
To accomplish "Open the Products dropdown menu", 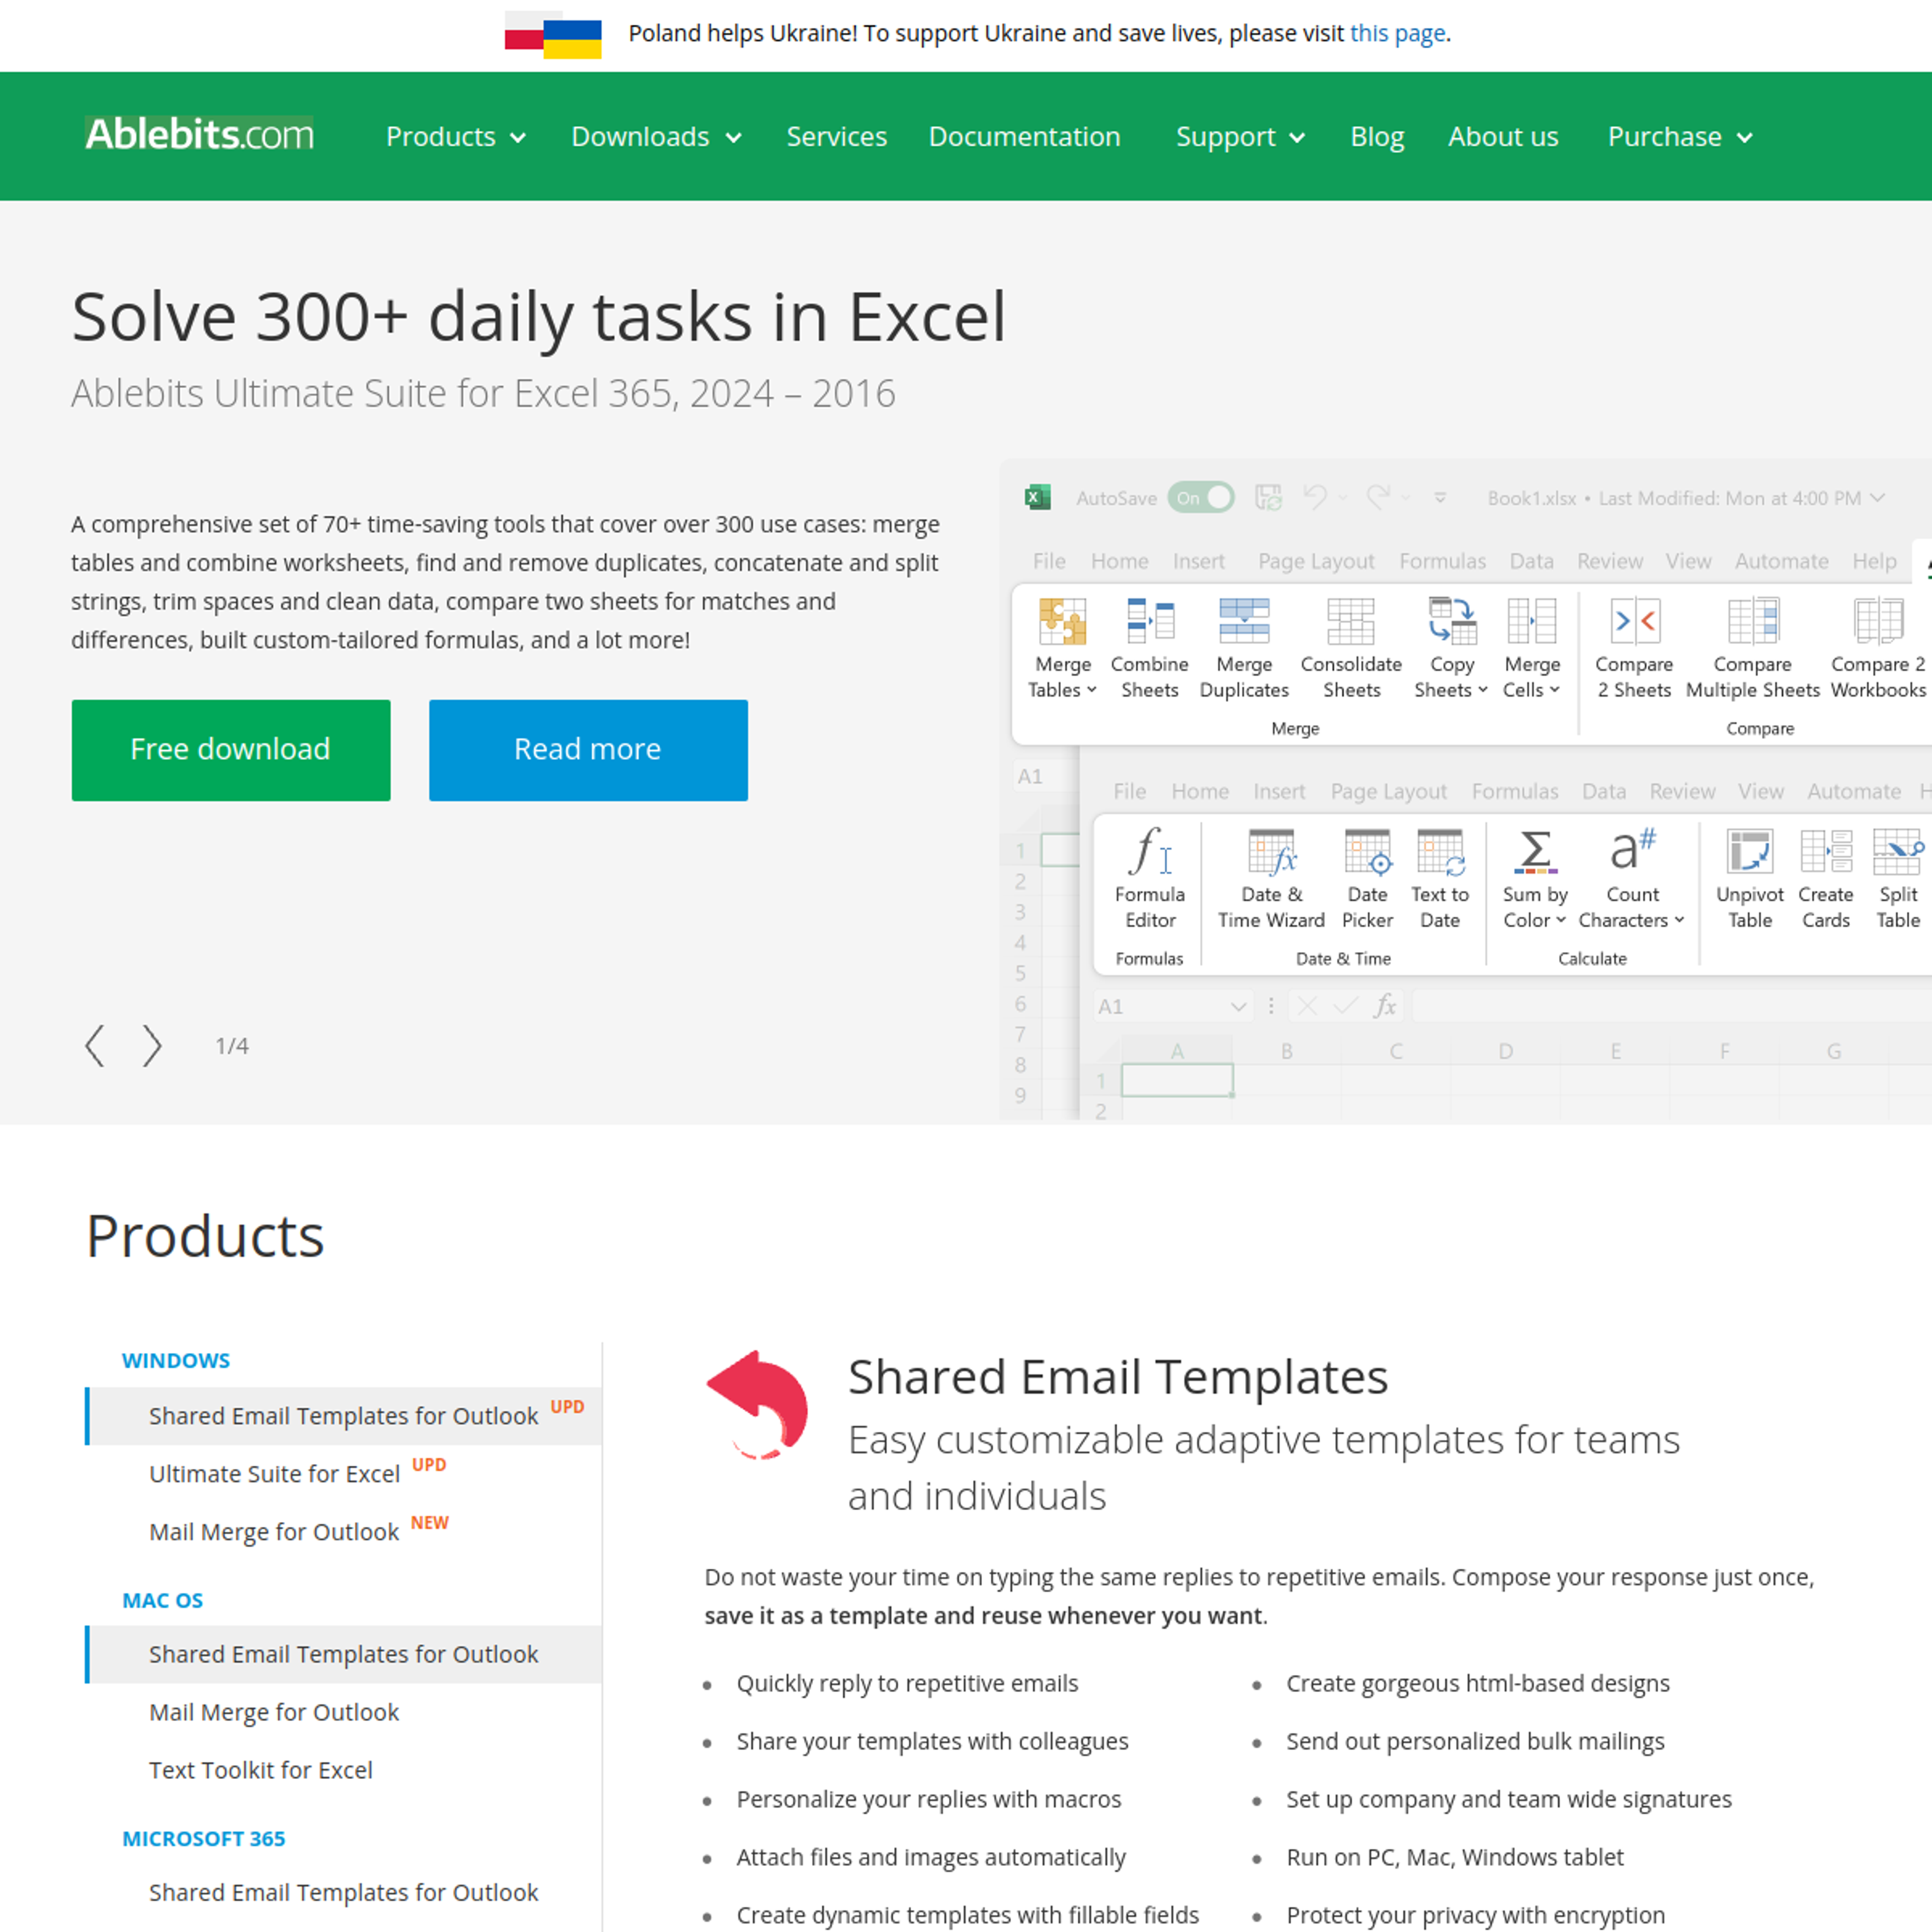I will [456, 136].
